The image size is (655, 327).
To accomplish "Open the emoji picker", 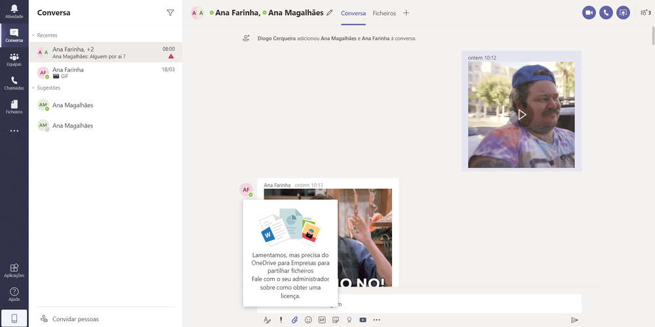I will [308, 320].
